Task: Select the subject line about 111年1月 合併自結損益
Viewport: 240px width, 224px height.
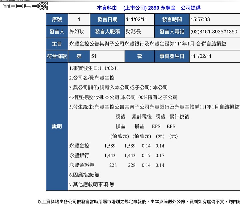Action: pyautogui.click(x=148, y=44)
